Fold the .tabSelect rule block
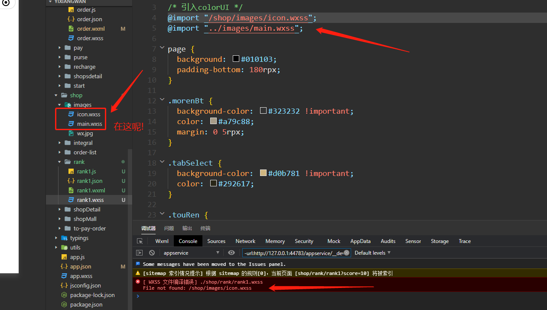The image size is (547, 310). pos(162,163)
